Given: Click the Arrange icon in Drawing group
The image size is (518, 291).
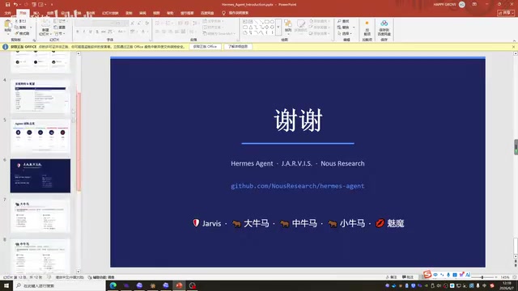Looking at the screenshot, I should point(288,23).
